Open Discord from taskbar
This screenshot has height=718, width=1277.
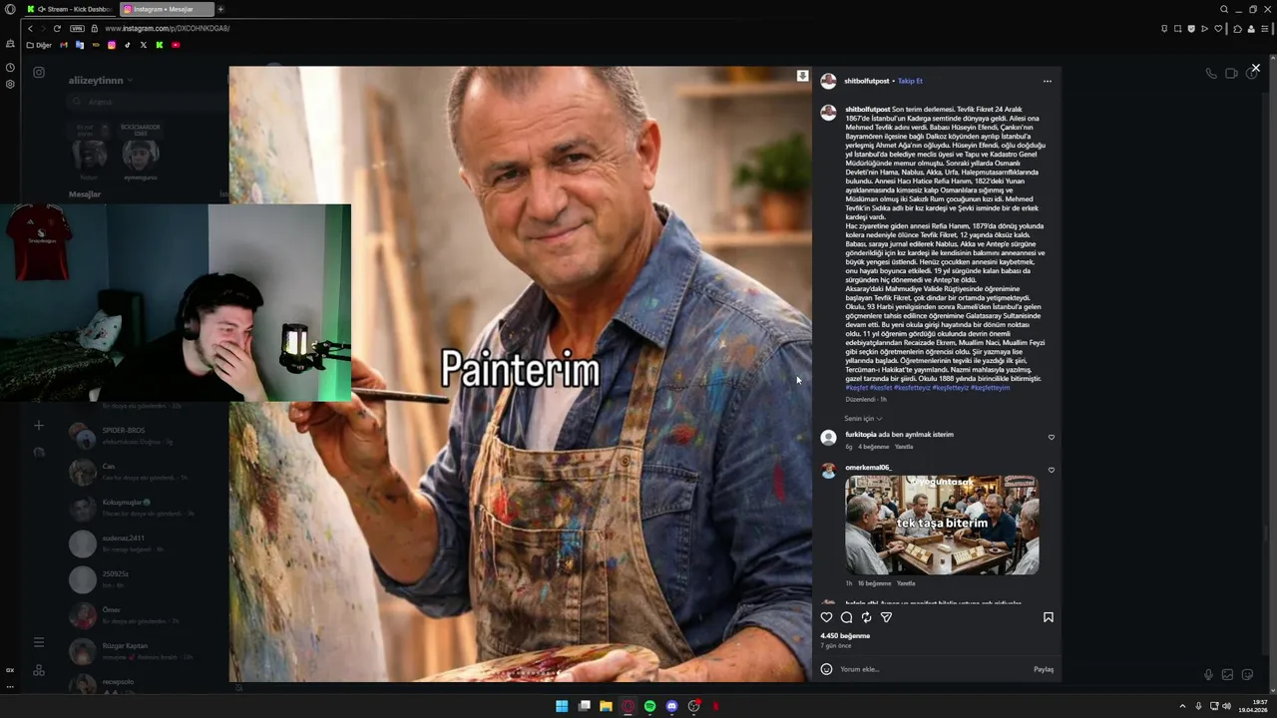(x=671, y=706)
